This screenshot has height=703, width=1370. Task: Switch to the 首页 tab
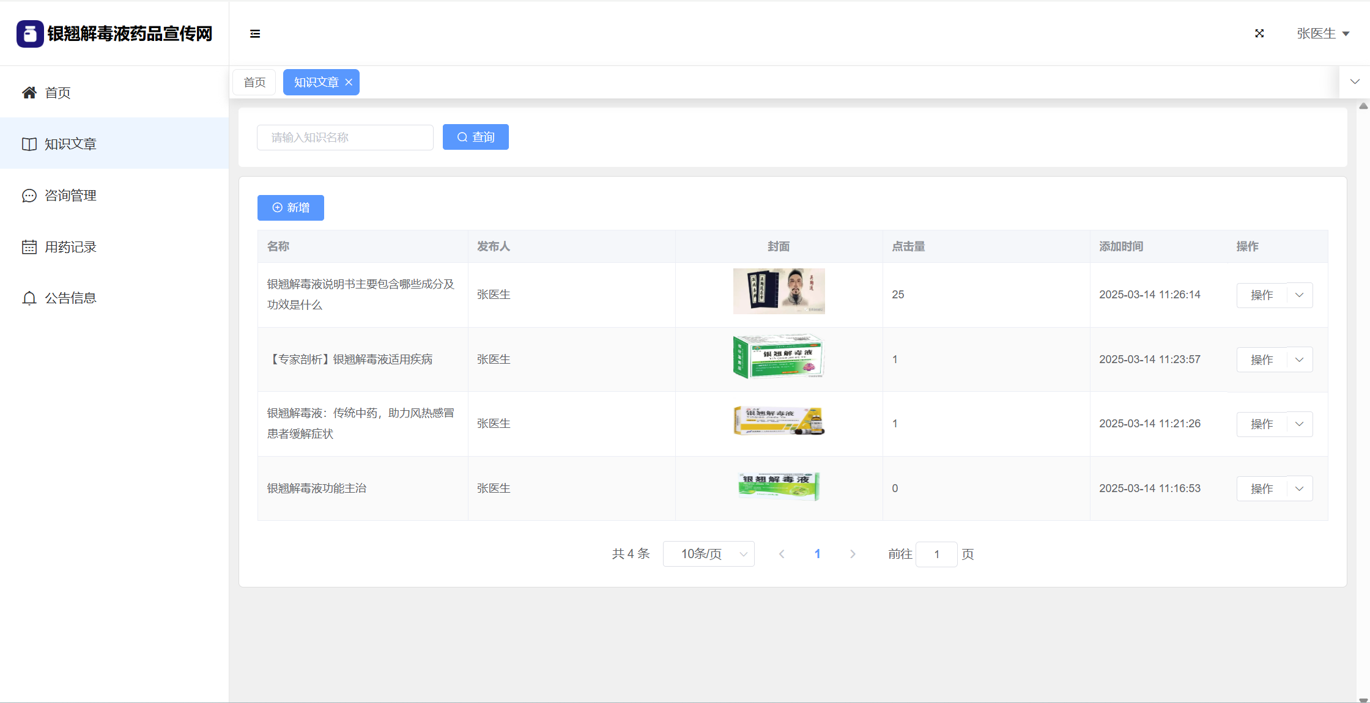click(254, 83)
